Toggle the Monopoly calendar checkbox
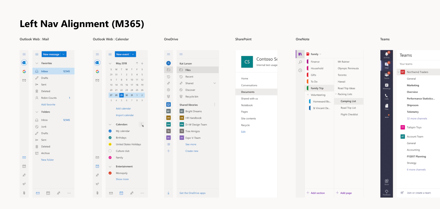 coord(110,173)
